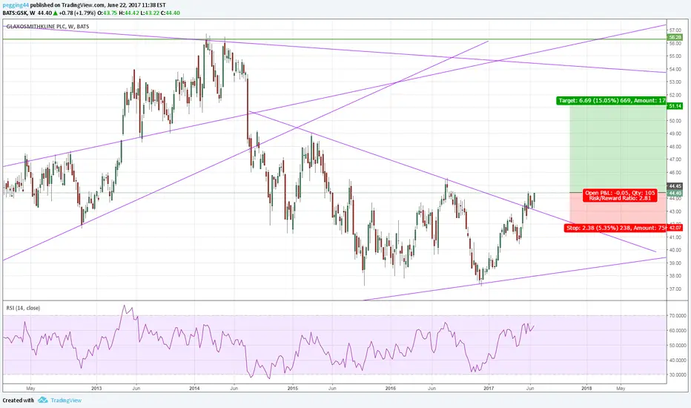Click the 37.00 price axis value
Image resolution: width=691 pixels, height=408 pixels.
tap(675, 289)
